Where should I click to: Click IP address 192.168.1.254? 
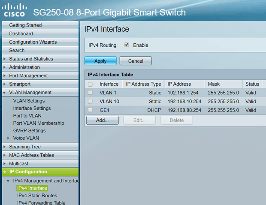pyautogui.click(x=183, y=93)
